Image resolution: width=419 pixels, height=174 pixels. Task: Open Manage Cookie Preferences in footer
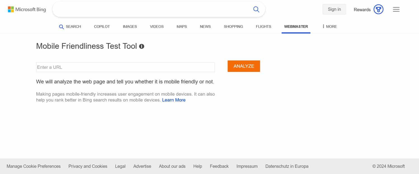(x=34, y=166)
